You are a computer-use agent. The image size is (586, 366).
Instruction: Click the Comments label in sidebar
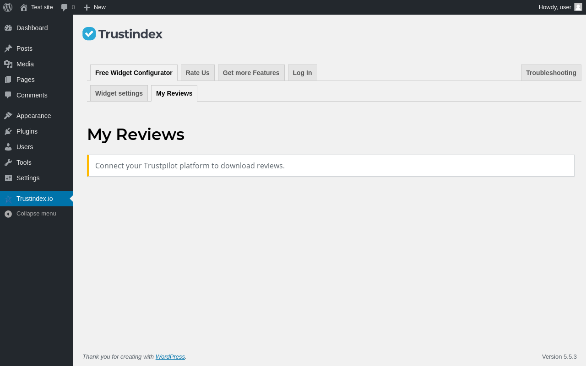tap(32, 95)
